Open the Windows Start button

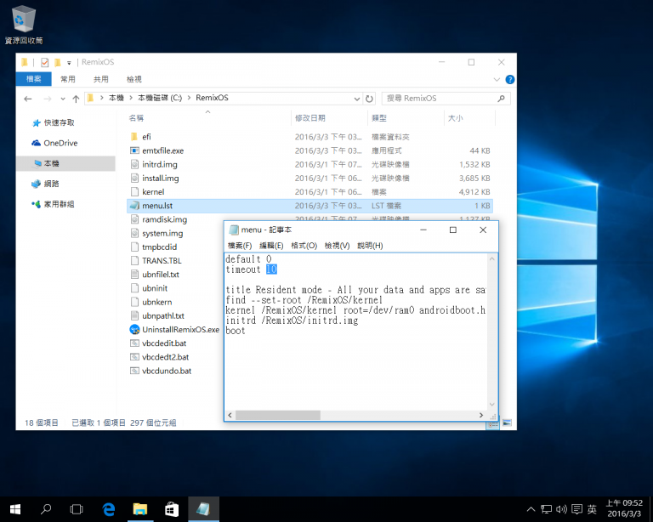15,509
